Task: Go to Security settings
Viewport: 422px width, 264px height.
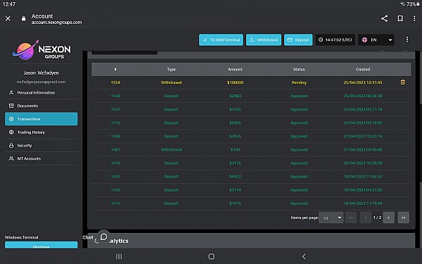Action: tap(41, 146)
